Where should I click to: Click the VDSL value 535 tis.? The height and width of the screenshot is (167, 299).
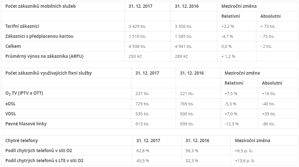(x=142, y=114)
